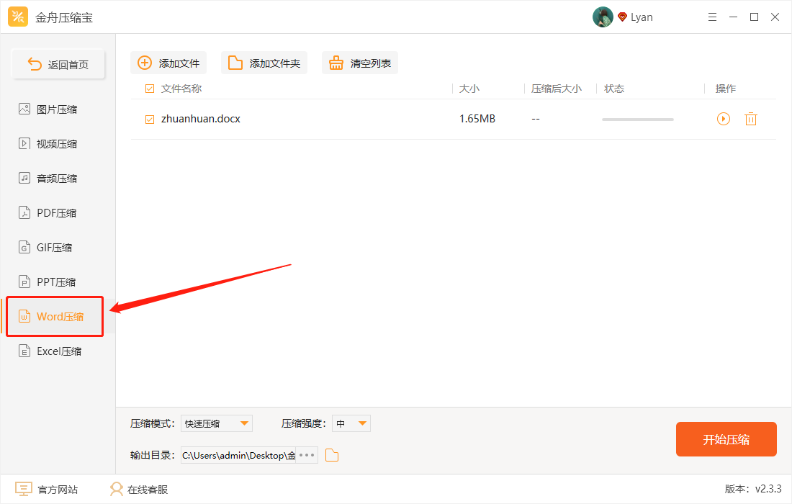This screenshot has width=792, height=504.
Task: Open the output folder icon next to 输出目录
Action: [331, 454]
